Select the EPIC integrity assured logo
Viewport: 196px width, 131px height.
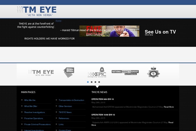pos(97,72)
